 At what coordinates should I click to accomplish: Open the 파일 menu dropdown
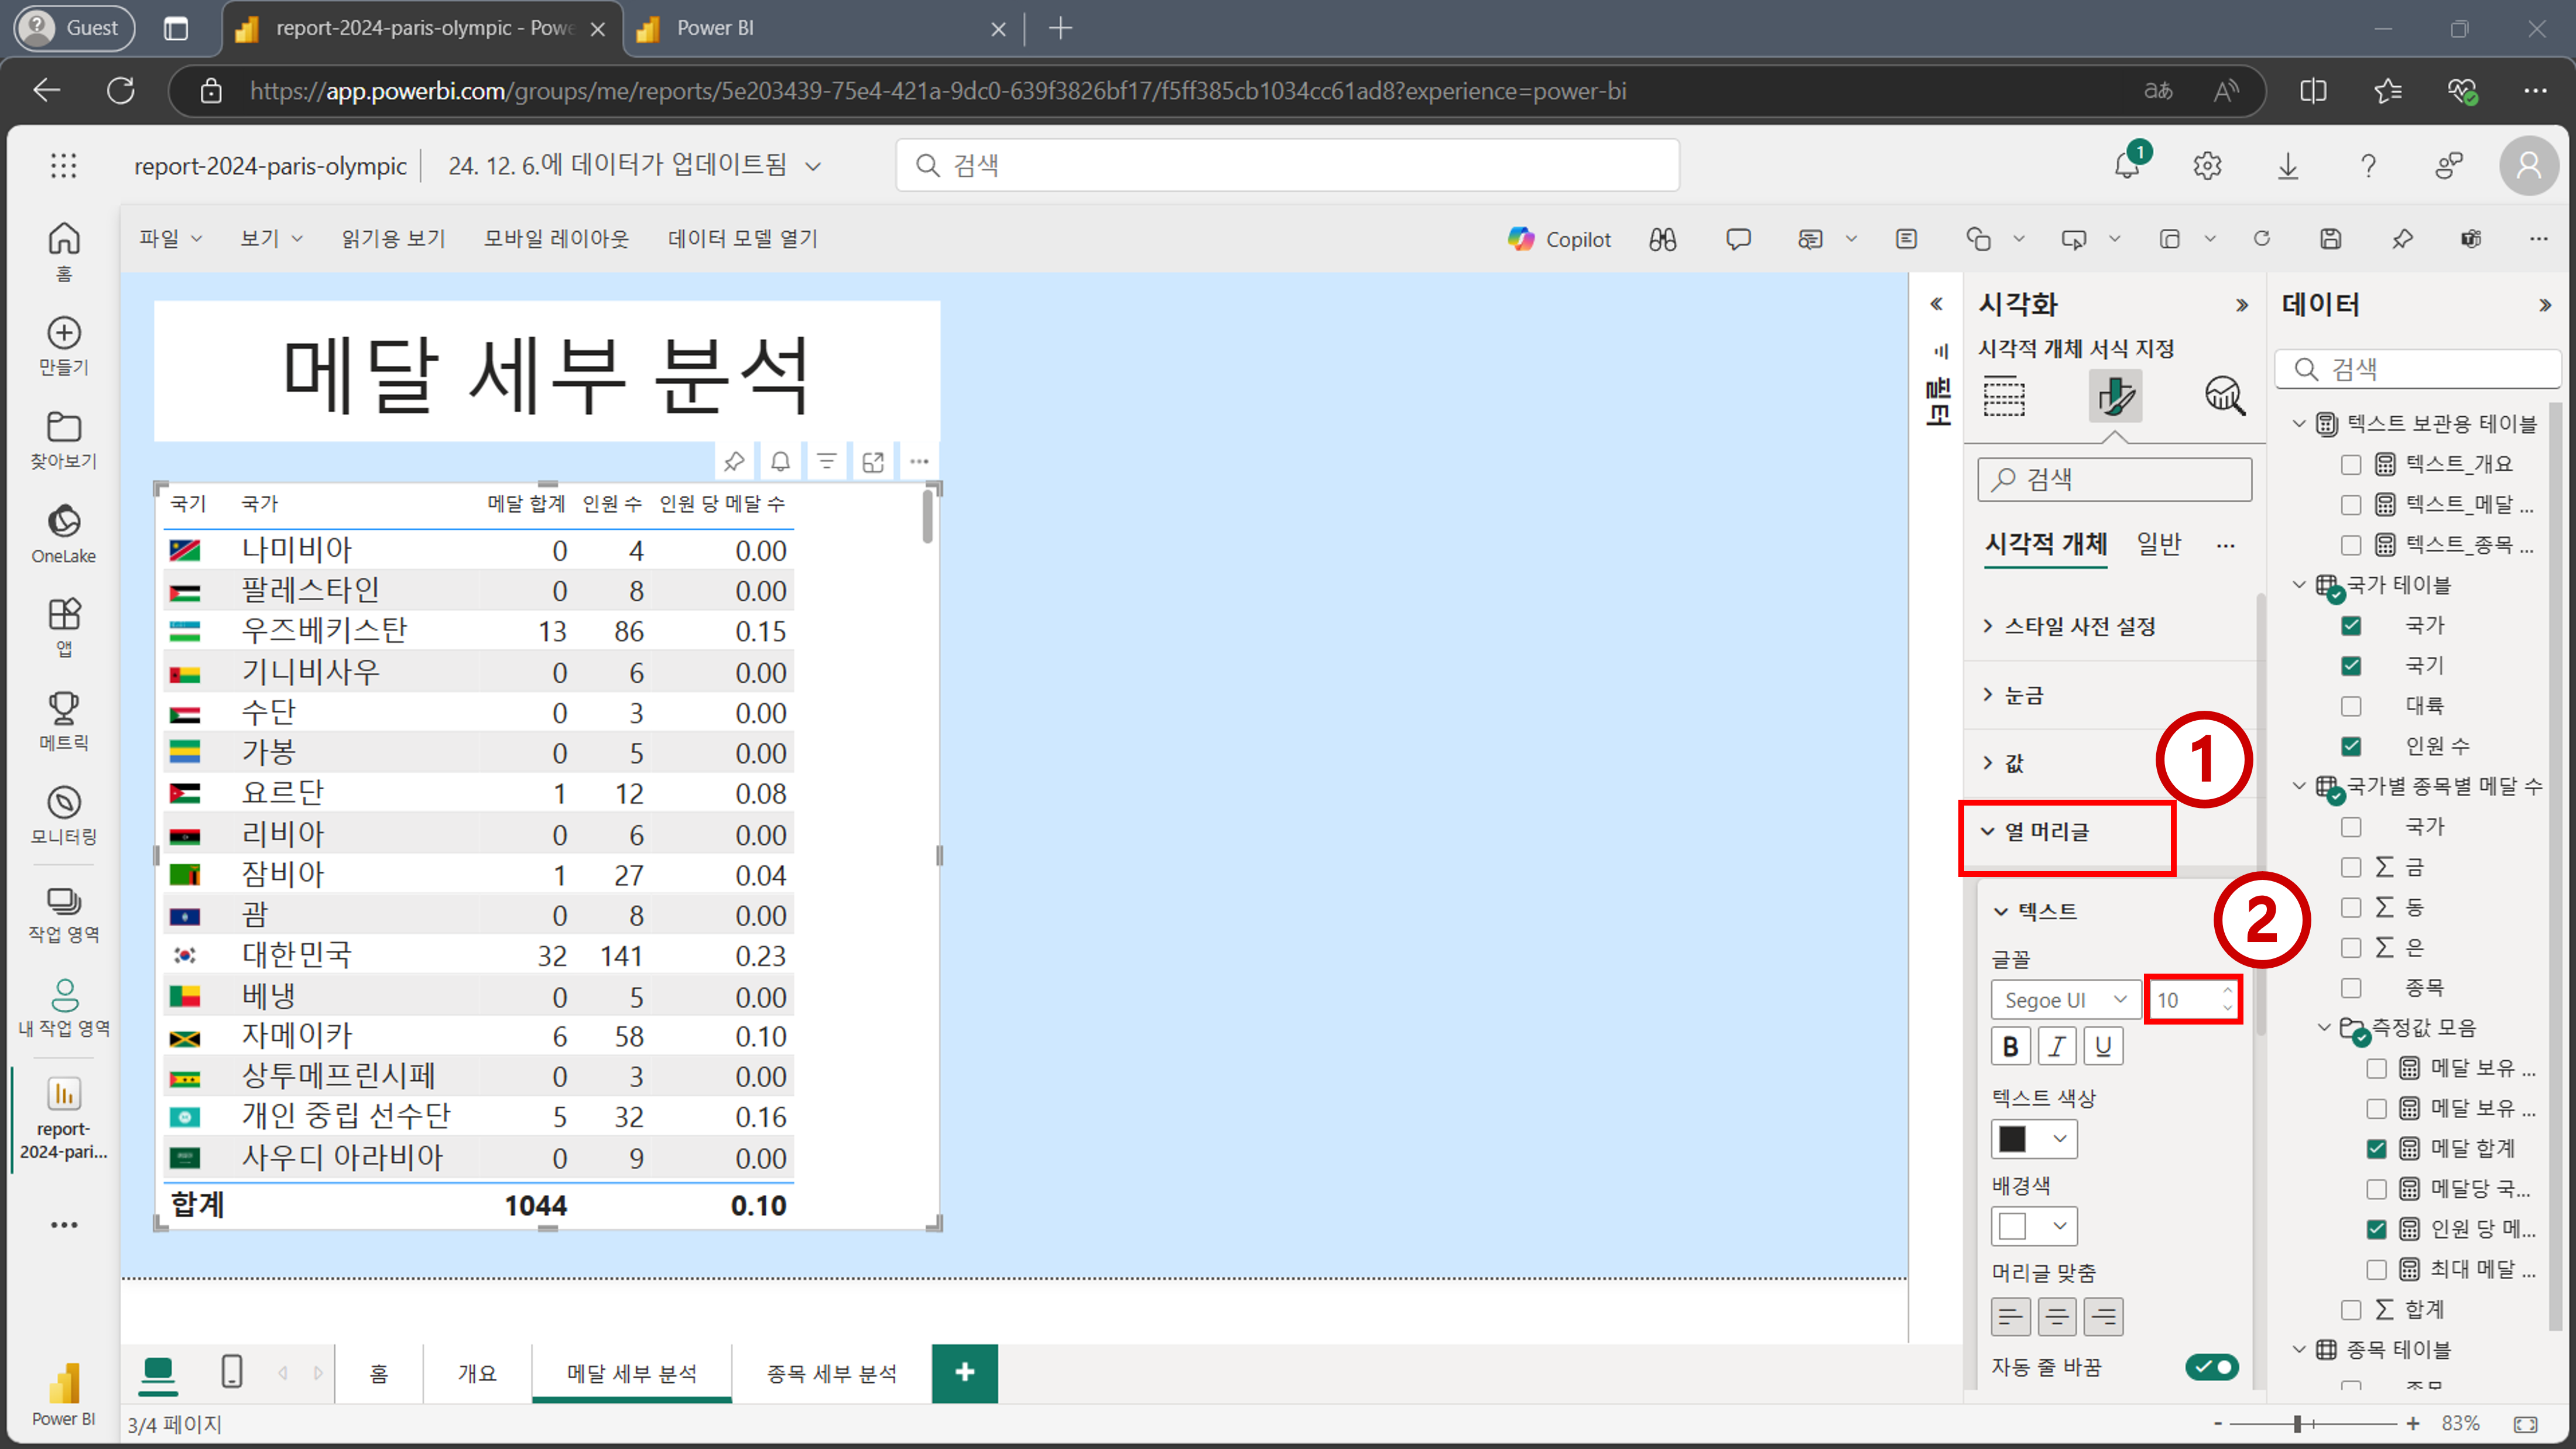[x=170, y=238]
